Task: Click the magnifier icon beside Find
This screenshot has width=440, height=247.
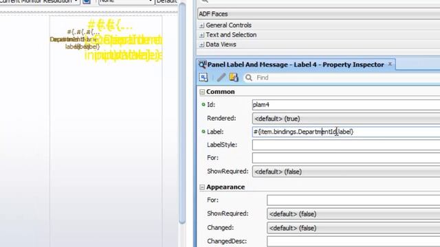Action: coord(249,78)
